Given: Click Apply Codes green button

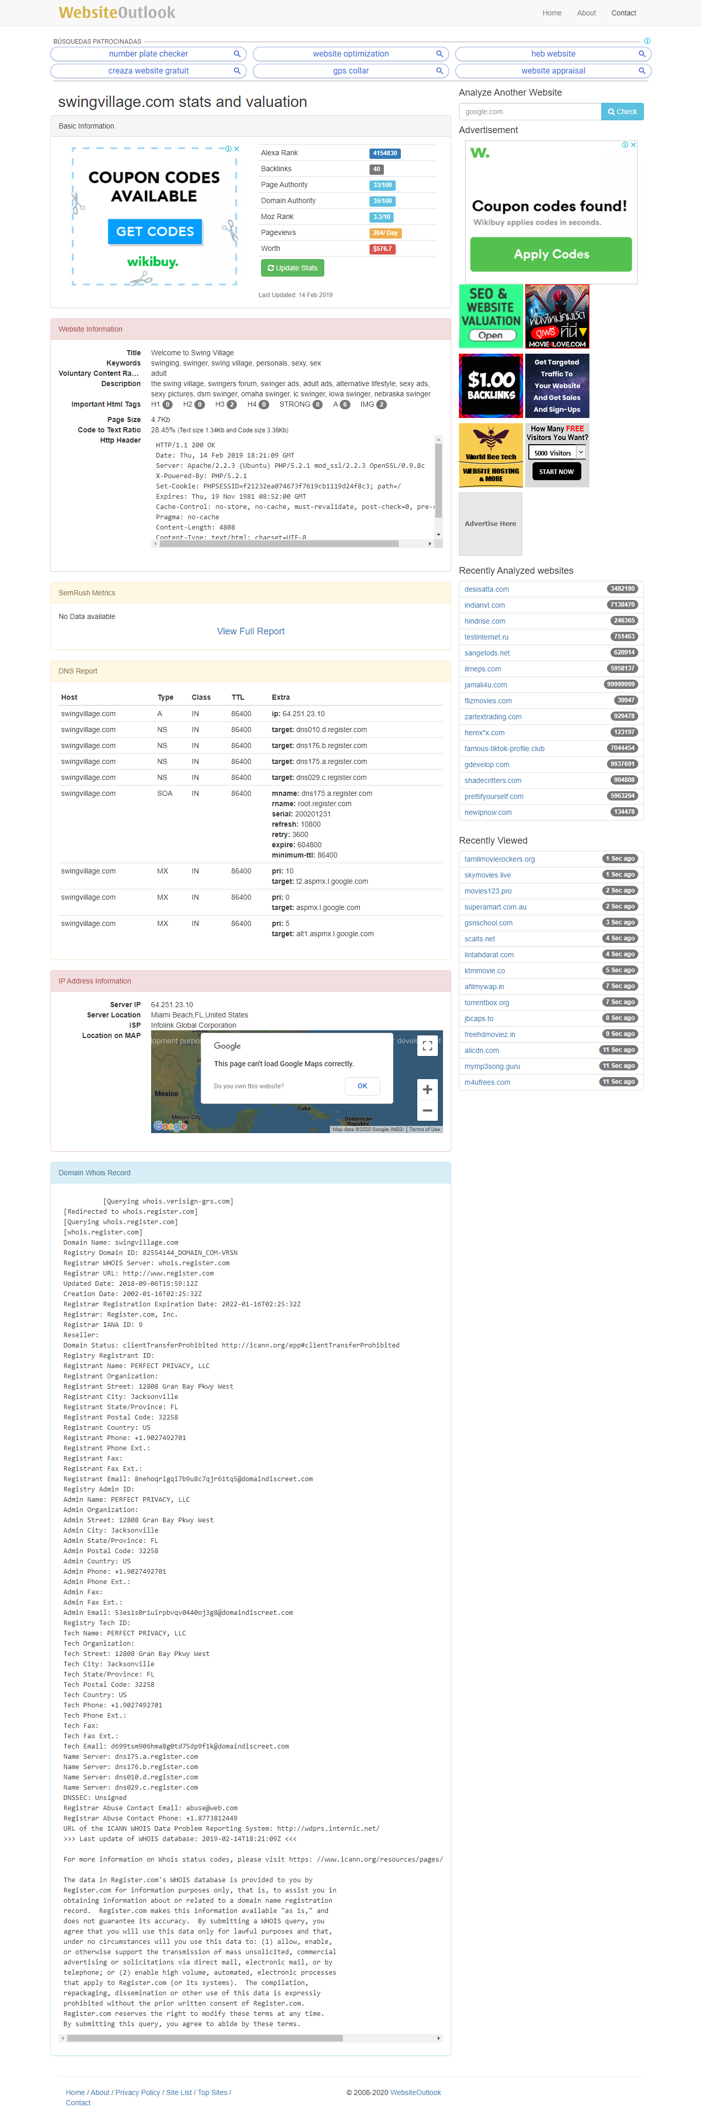Looking at the screenshot, I should click(x=551, y=254).
